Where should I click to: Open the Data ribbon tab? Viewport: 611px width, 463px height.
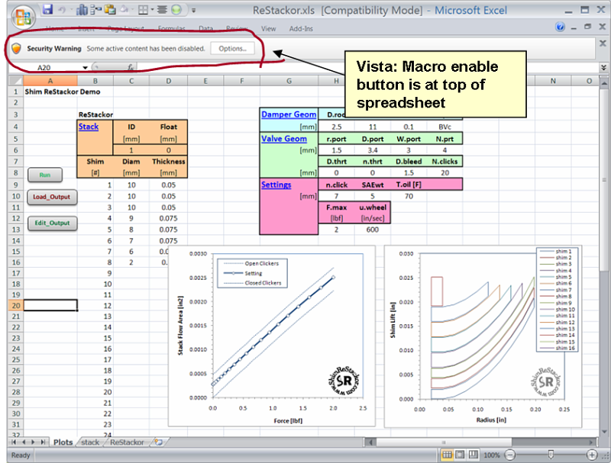point(205,28)
